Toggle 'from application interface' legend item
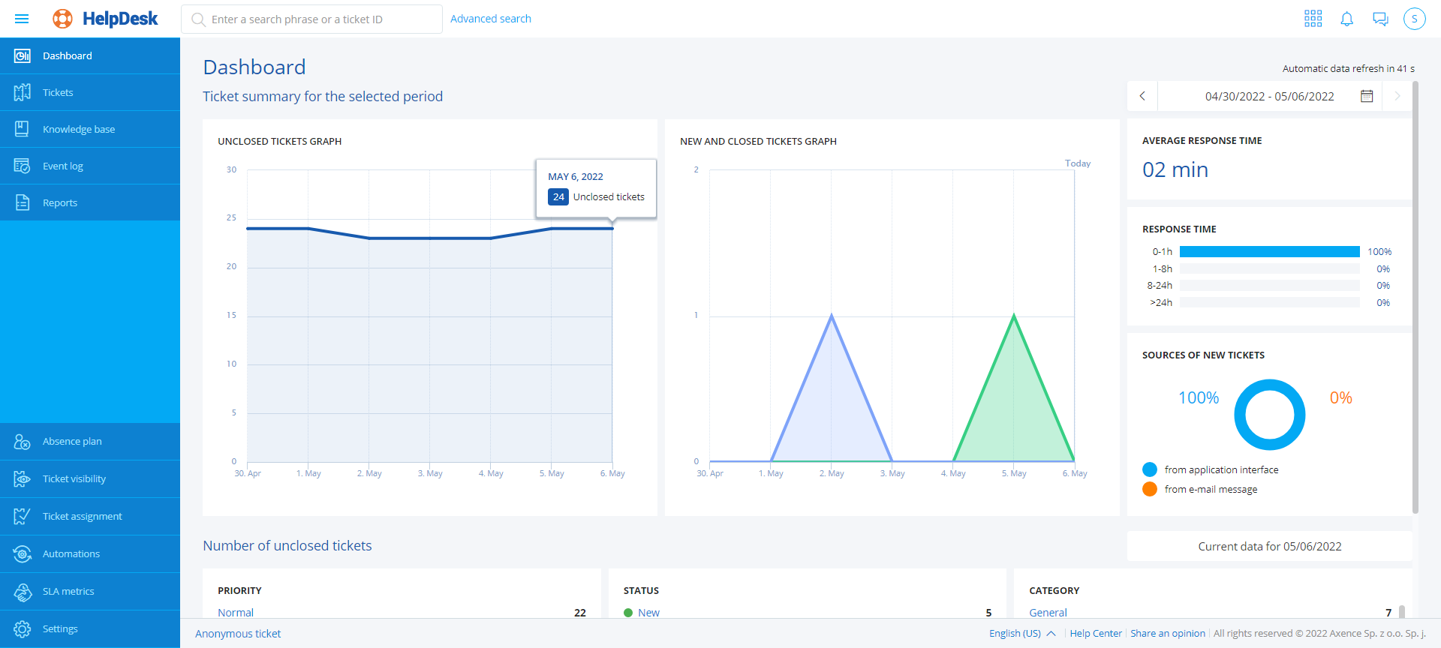The width and height of the screenshot is (1441, 648). click(1220, 469)
